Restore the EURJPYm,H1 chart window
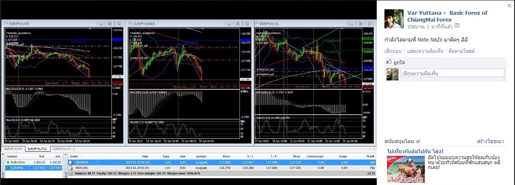This screenshot has width=515, height=185. (x=360, y=24)
